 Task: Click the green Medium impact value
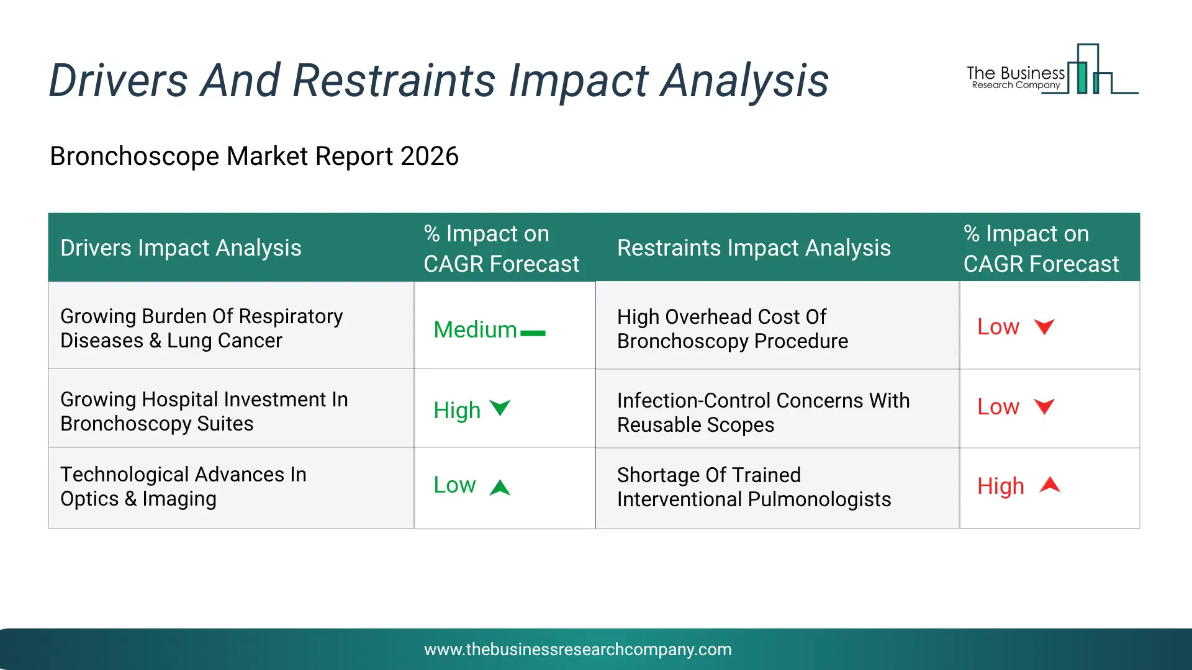[475, 329]
